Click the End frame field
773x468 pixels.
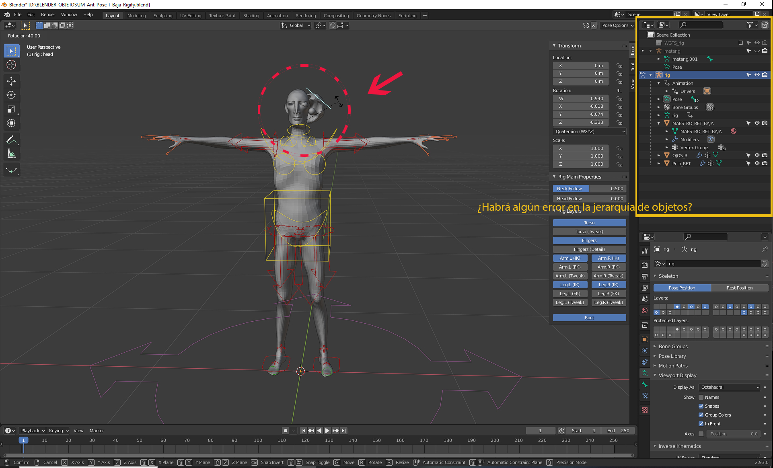(619, 431)
